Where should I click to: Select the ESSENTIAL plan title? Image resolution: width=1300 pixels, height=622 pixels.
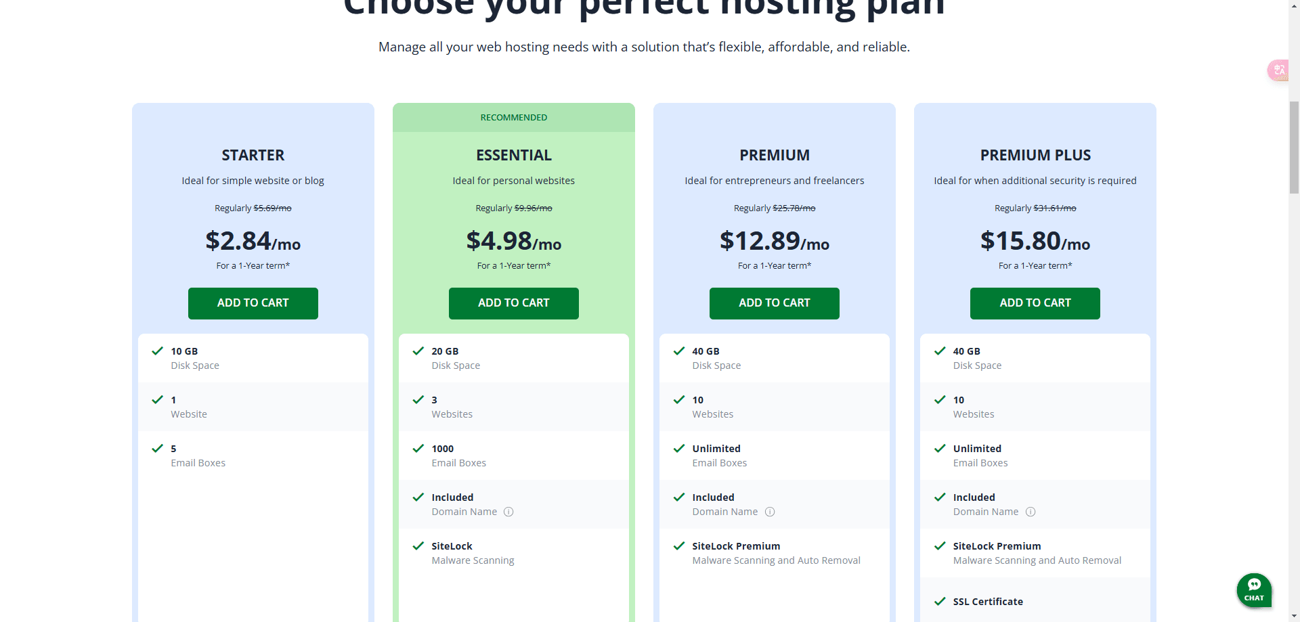click(513, 155)
